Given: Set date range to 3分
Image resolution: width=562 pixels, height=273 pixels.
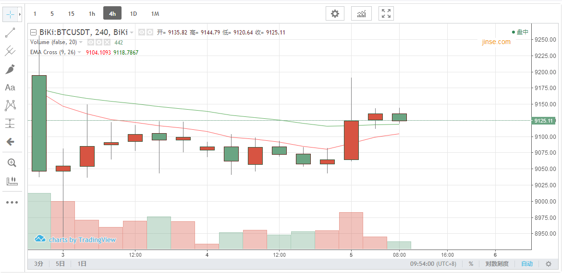Looking at the screenshot, I should 39,264.
